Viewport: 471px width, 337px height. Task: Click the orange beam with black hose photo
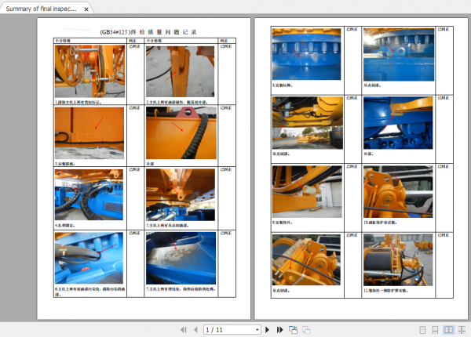point(181,132)
